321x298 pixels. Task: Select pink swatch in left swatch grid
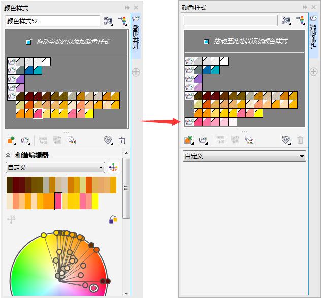click(x=38, y=114)
